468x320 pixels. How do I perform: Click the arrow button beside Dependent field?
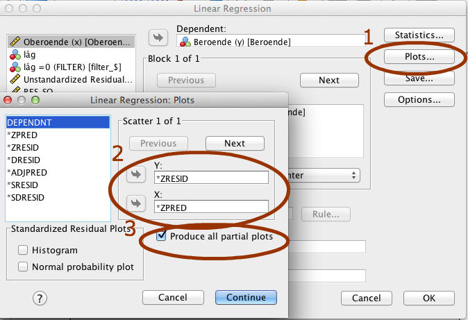(159, 37)
